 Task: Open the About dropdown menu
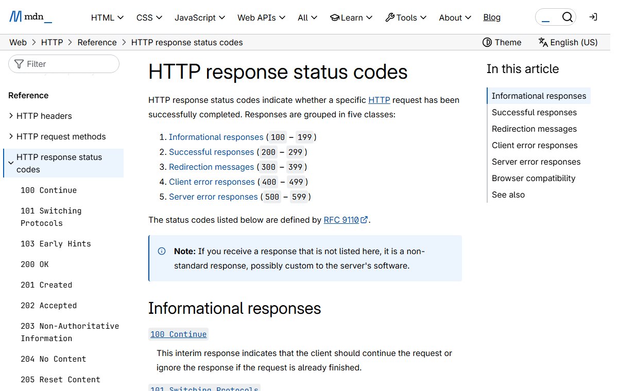455,17
